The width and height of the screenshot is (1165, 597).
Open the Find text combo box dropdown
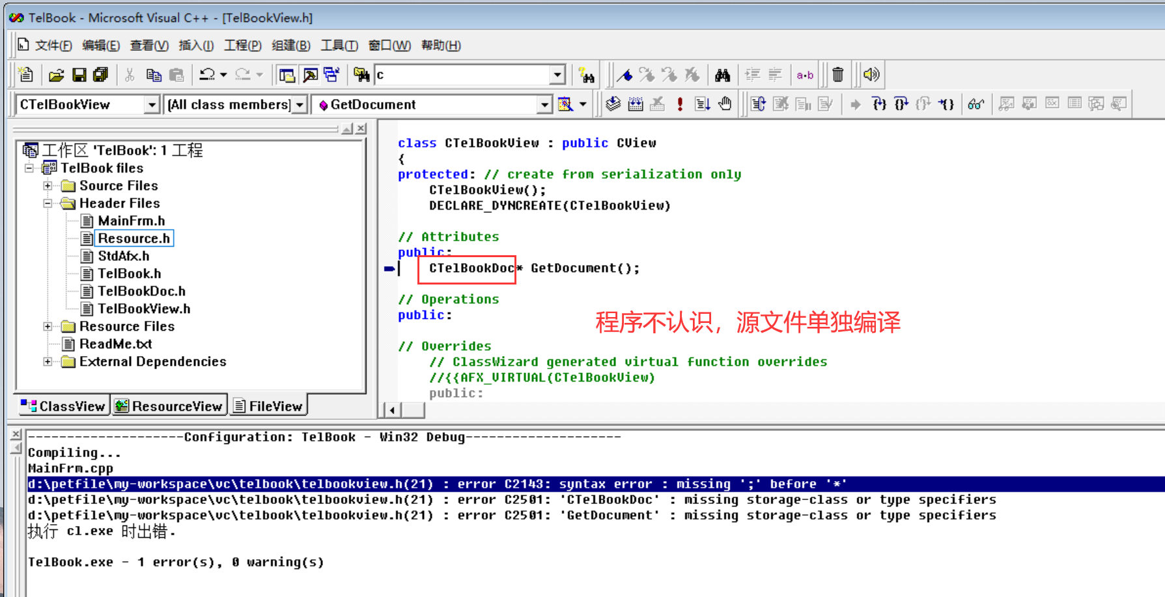click(557, 75)
